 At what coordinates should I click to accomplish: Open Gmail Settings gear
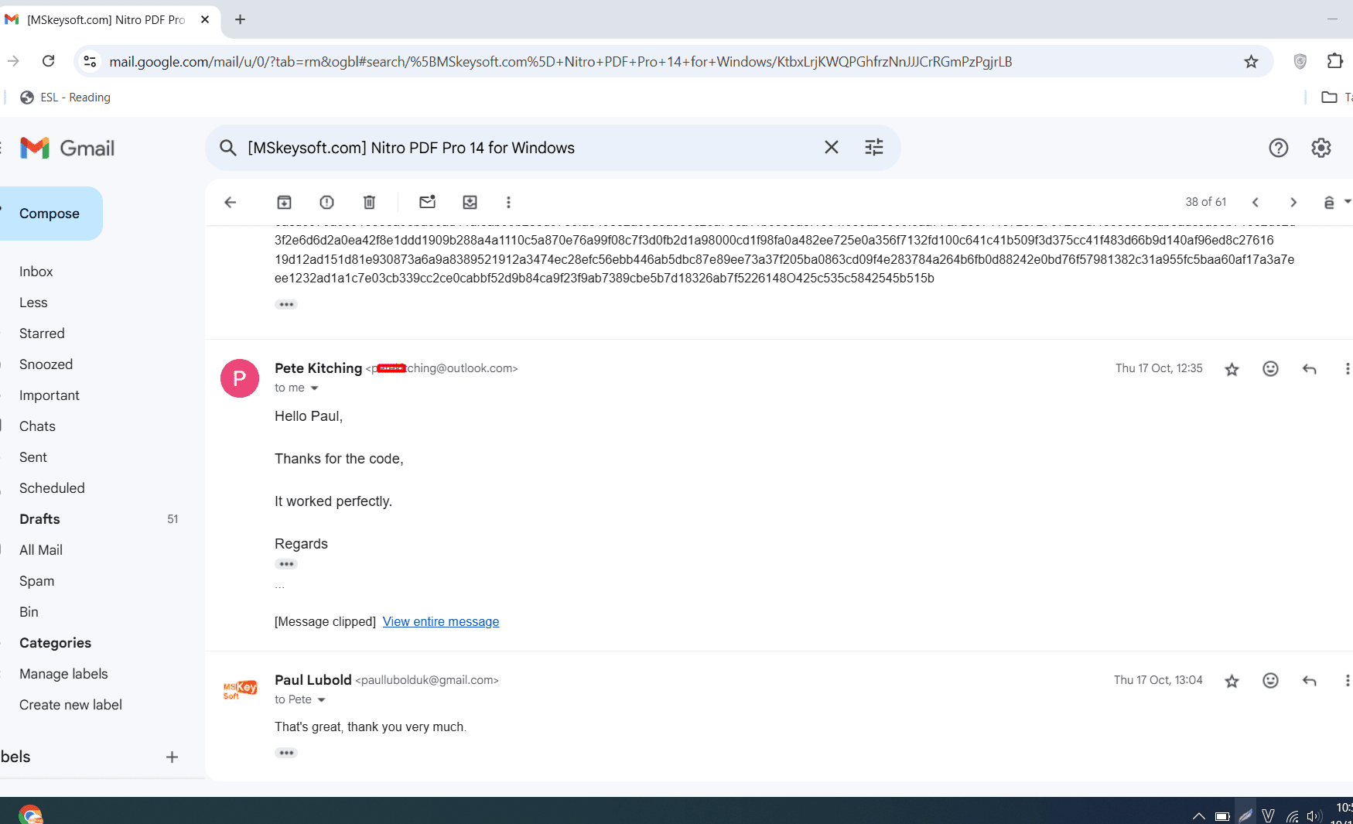(x=1321, y=148)
